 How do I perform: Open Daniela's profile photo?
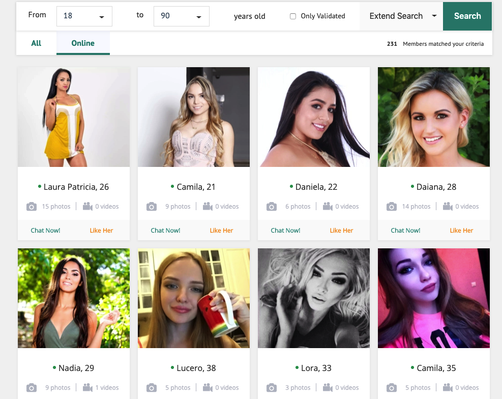pyautogui.click(x=314, y=117)
